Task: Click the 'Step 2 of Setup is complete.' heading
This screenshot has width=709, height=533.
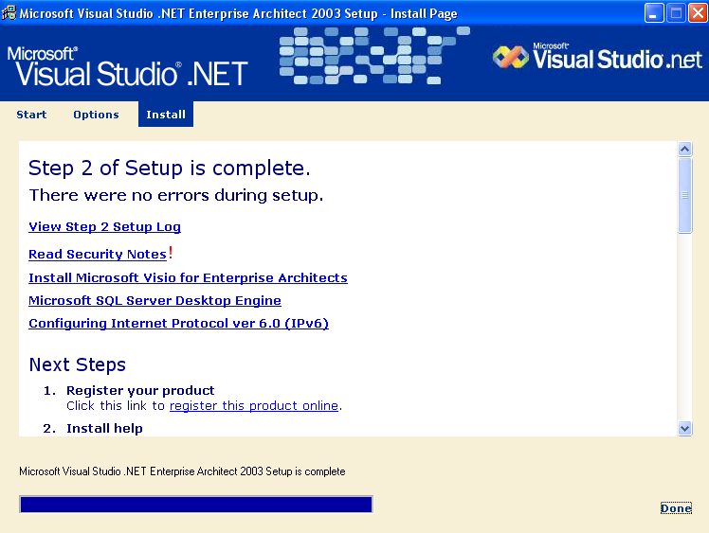Action: (x=169, y=168)
